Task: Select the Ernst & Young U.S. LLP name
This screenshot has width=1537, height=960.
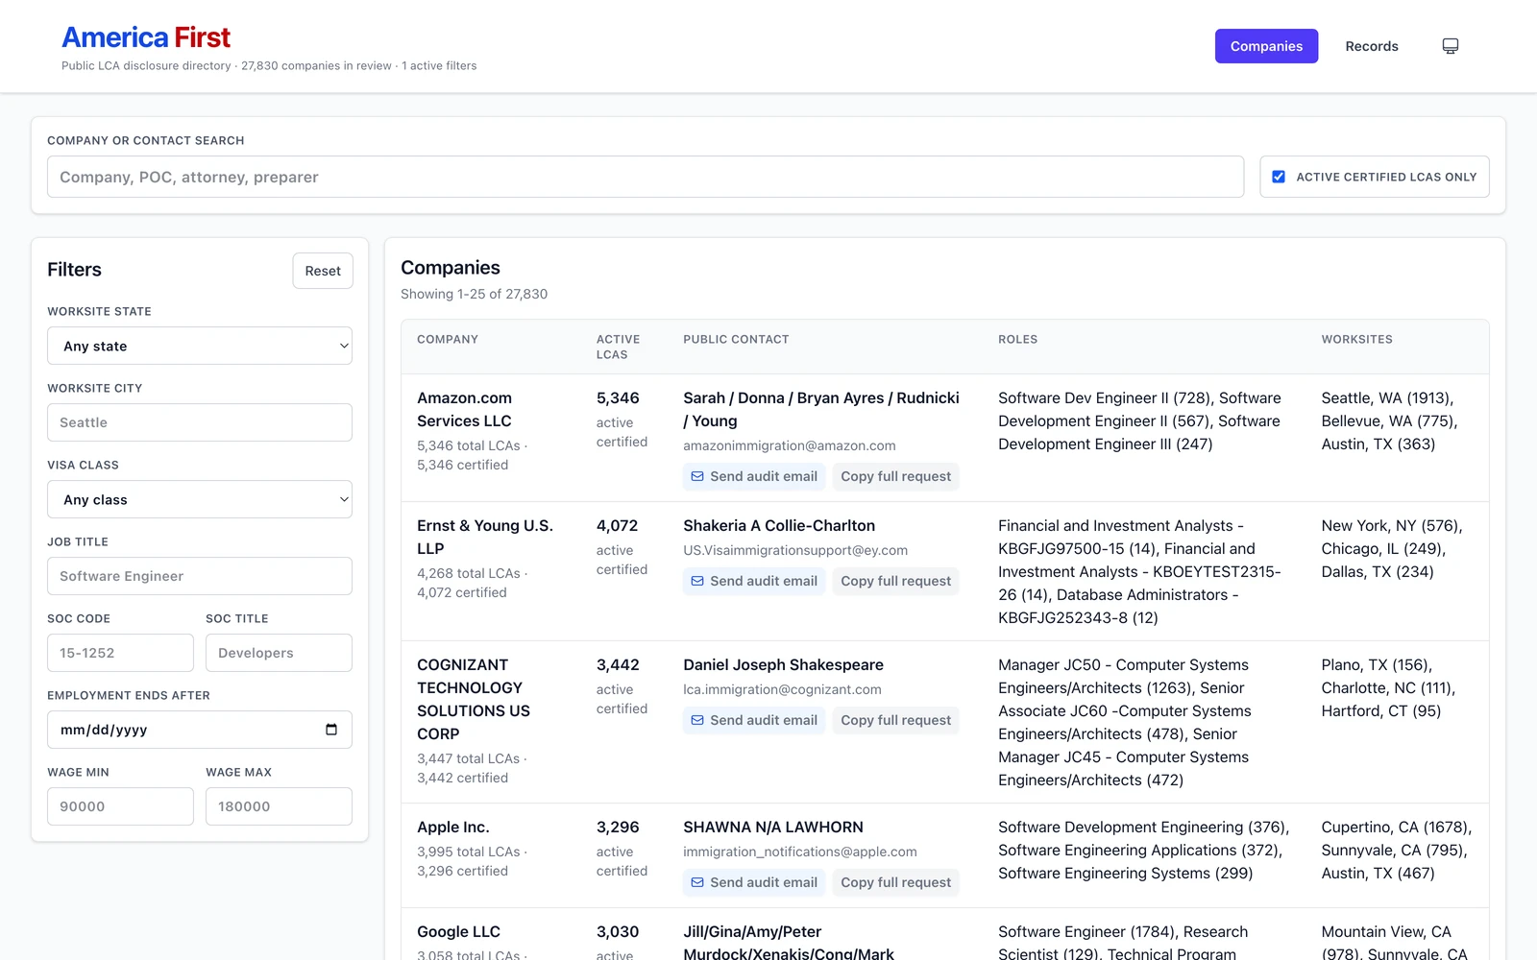Action: (x=485, y=538)
